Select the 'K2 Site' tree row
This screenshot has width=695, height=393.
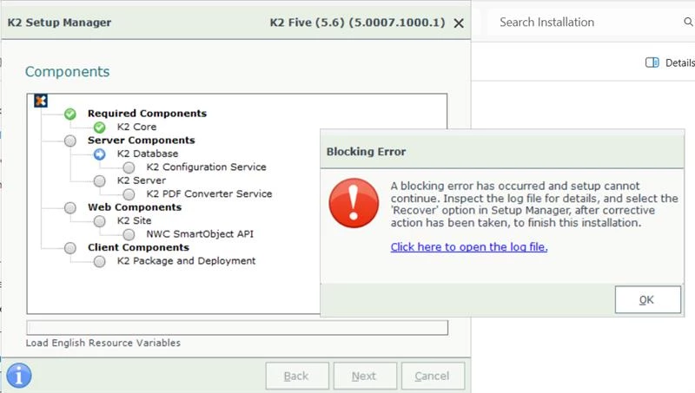click(134, 220)
